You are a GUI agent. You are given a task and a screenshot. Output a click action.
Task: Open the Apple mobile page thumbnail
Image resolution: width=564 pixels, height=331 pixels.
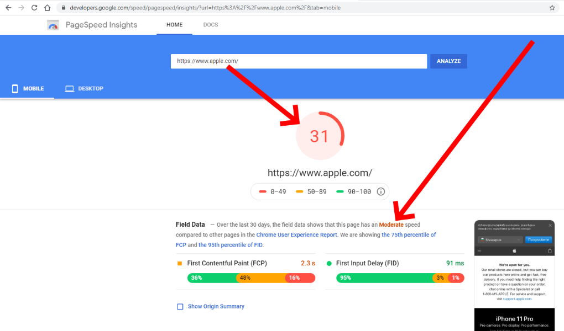[x=514, y=275]
